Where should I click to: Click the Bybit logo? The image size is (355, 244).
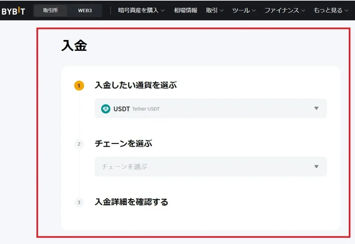tap(14, 11)
